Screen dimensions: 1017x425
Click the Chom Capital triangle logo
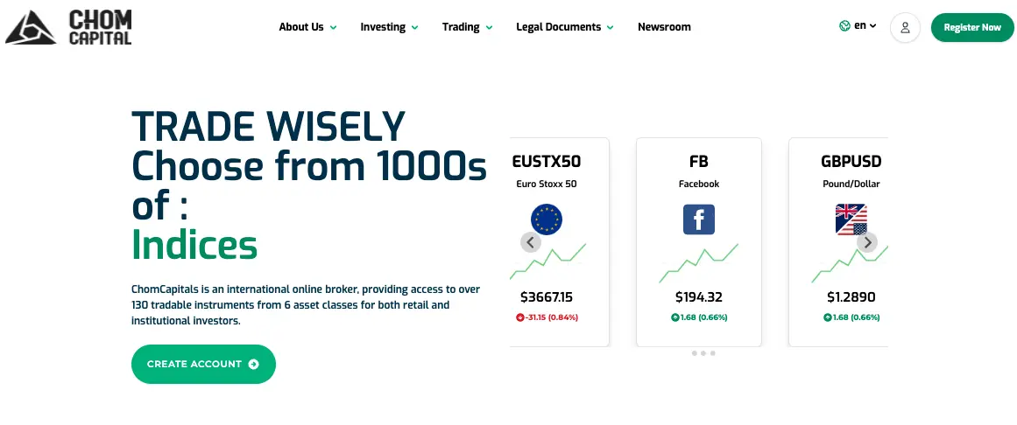click(30, 29)
